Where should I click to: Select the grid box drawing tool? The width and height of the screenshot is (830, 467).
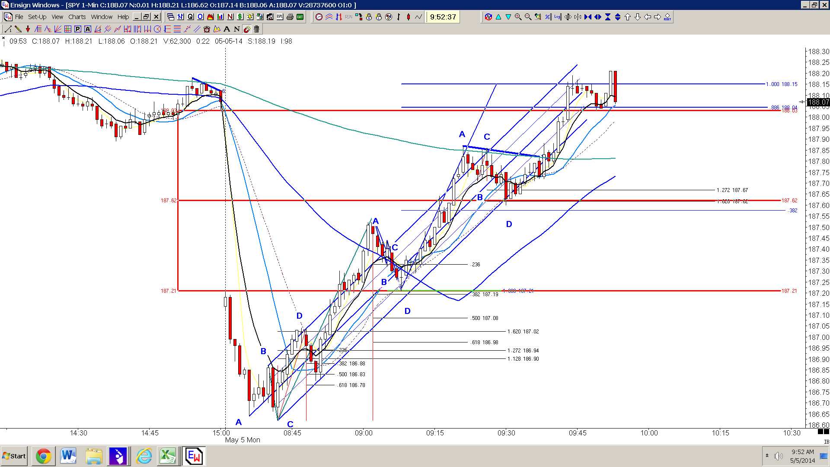pyautogui.click(x=67, y=29)
